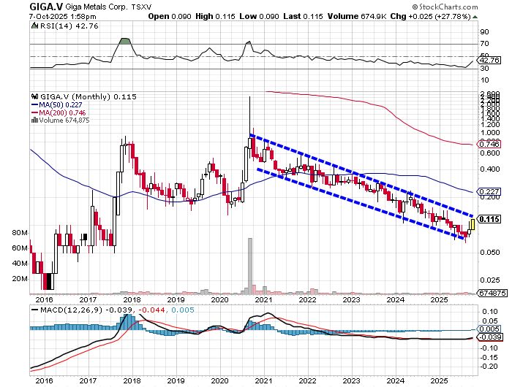Click the Last 0.115 header value

(x=303, y=16)
